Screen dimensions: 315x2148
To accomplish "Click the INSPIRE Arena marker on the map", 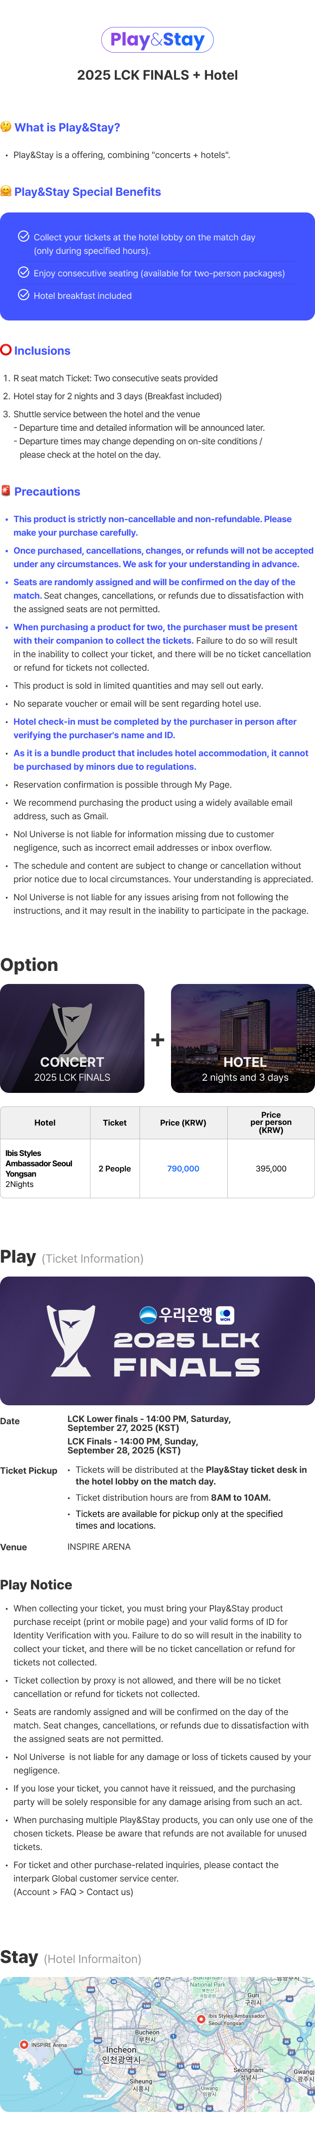I will point(24,2044).
